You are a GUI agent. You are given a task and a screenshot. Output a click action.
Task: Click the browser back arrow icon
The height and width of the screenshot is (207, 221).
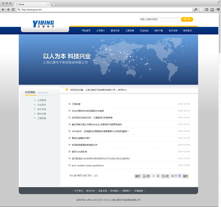pyautogui.click(x=3, y=9)
